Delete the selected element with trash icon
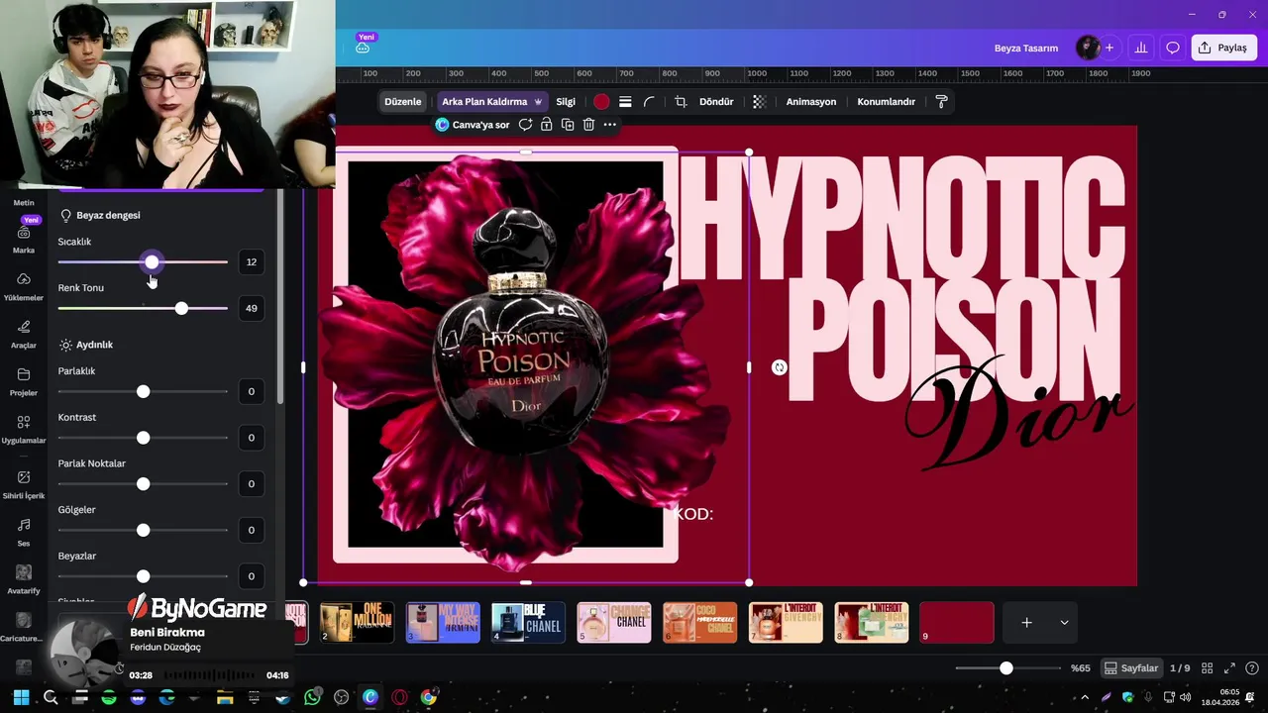The height and width of the screenshot is (713, 1268). [588, 125]
